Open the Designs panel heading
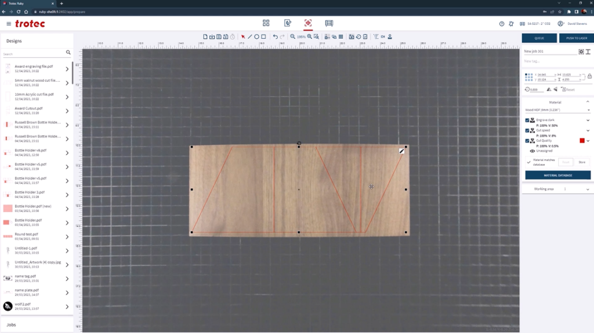The image size is (594, 333). pos(14,41)
